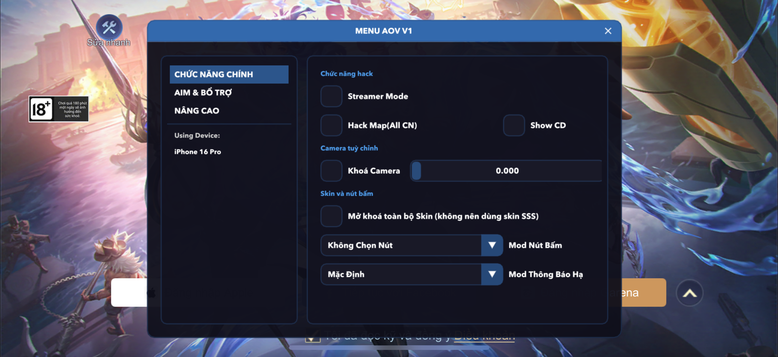Viewport: 778px width, 357px height.
Task: Tick the Mở khoá toàn bộ Skin checkbox
Action: pos(331,216)
